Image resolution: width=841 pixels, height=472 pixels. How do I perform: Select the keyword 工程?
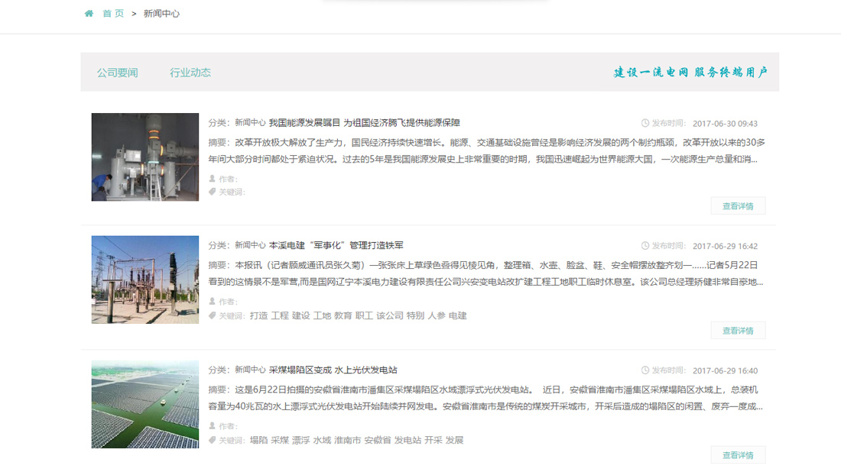tap(280, 315)
